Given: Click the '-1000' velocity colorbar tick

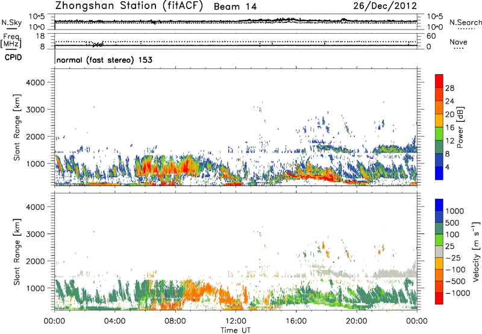Looking at the screenshot, I should tap(457, 293).
